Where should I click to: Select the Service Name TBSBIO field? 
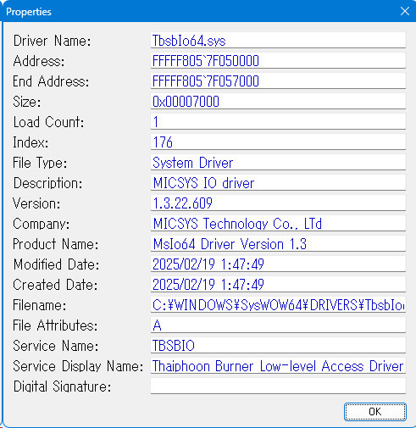278,345
